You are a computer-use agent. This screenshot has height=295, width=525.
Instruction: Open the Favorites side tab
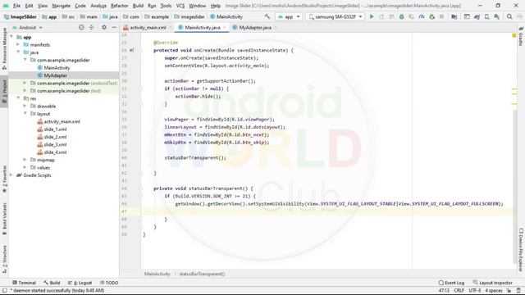[x=4, y=179]
